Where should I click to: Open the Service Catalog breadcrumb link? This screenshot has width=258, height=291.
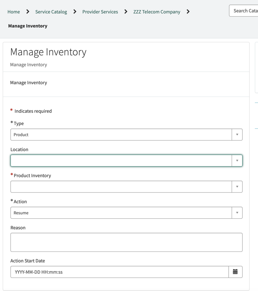[51, 12]
